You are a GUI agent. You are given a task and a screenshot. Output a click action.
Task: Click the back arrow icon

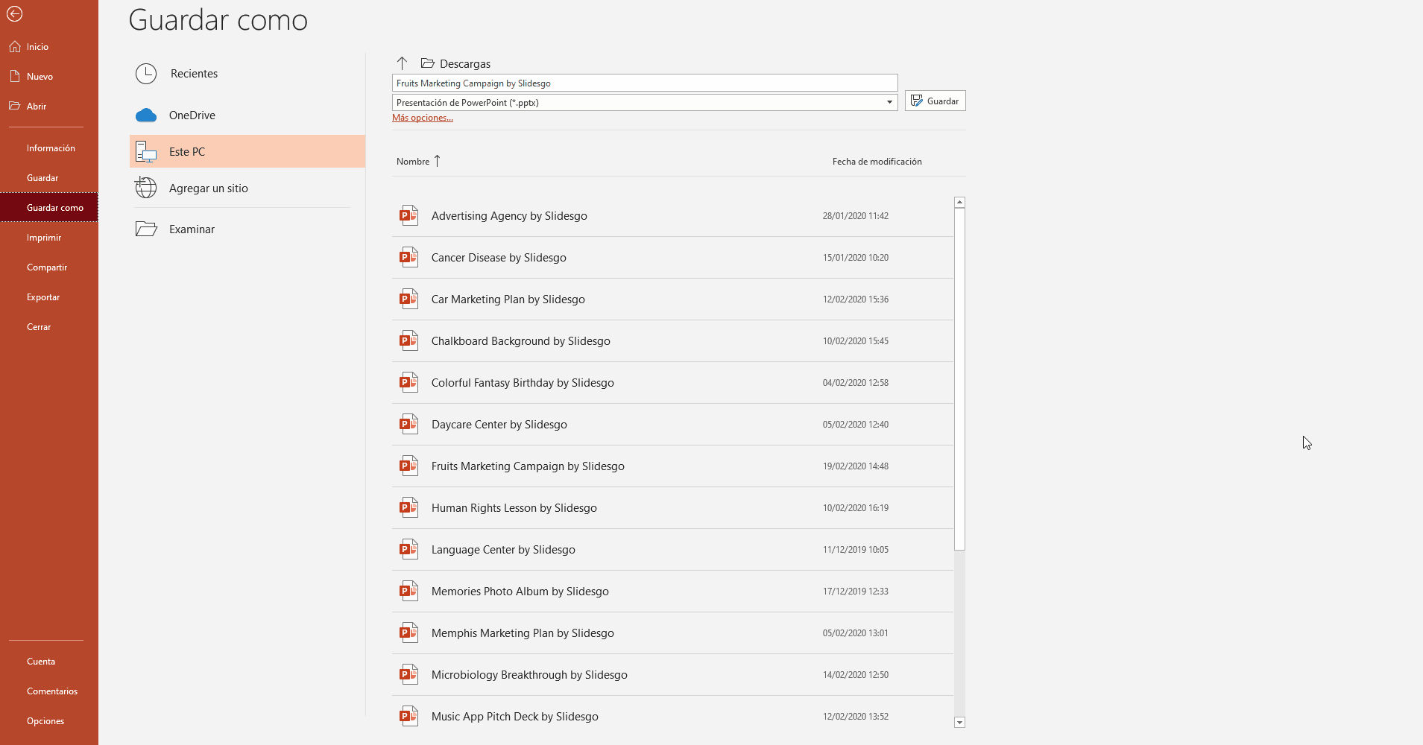(14, 13)
